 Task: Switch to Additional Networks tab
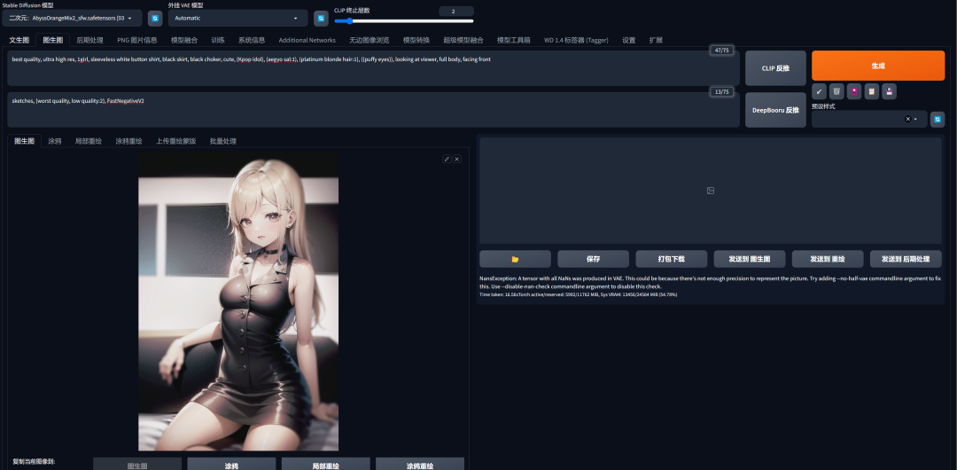click(307, 40)
